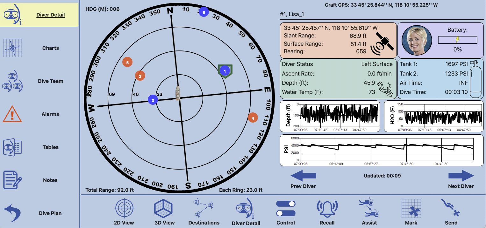Click the Next Diver right arrow
The height and width of the screenshot is (228, 486).
pos(461,176)
